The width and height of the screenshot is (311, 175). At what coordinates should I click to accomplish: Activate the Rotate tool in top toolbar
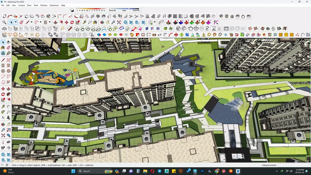coord(72,23)
